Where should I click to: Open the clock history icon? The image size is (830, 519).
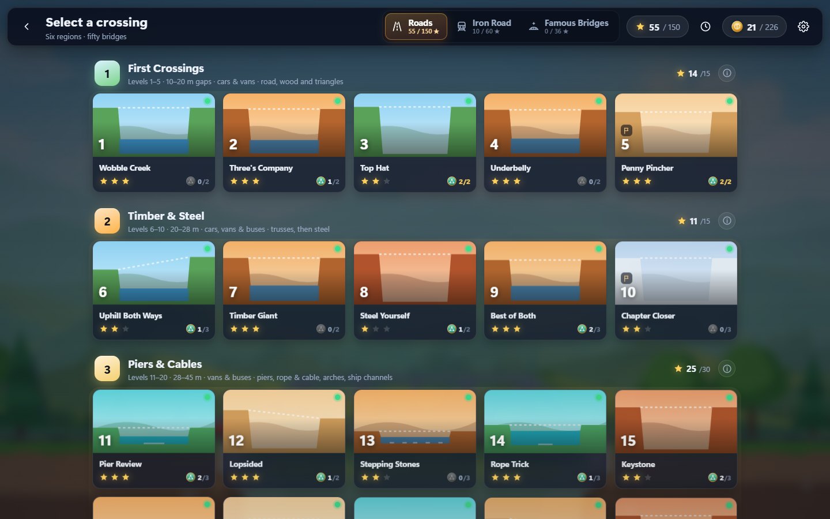(705, 27)
